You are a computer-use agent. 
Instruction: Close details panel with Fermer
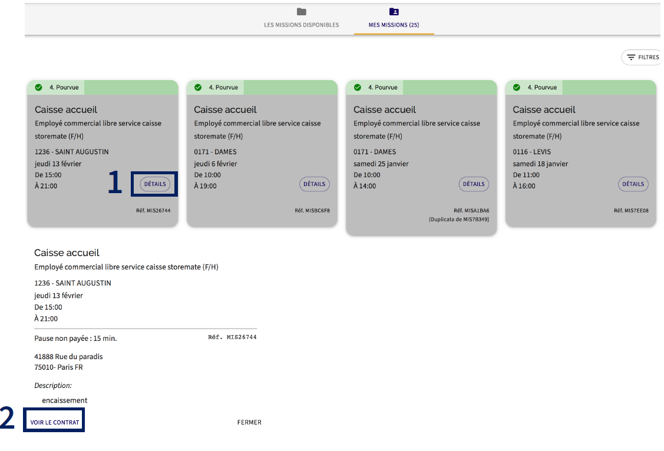click(x=249, y=422)
